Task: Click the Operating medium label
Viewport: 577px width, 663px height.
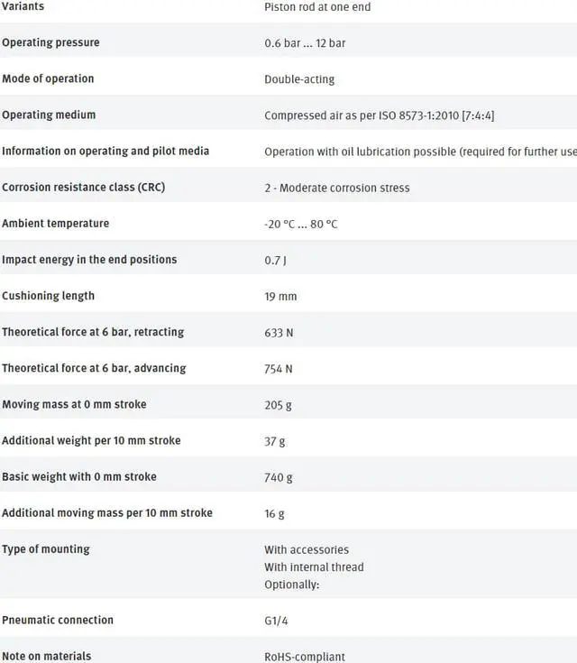Action: click(49, 115)
